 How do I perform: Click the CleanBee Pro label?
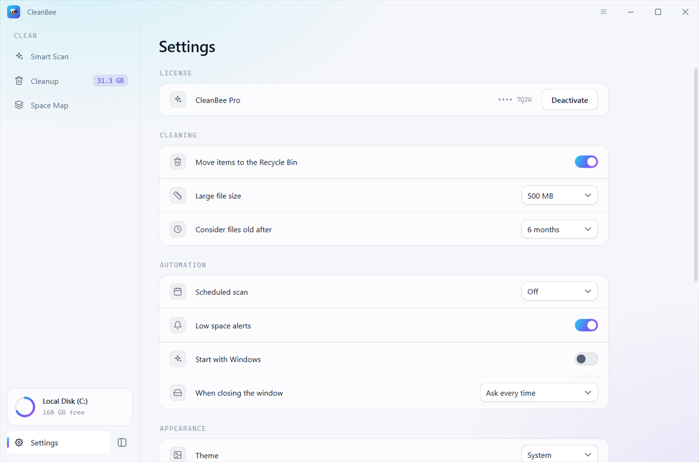click(218, 100)
